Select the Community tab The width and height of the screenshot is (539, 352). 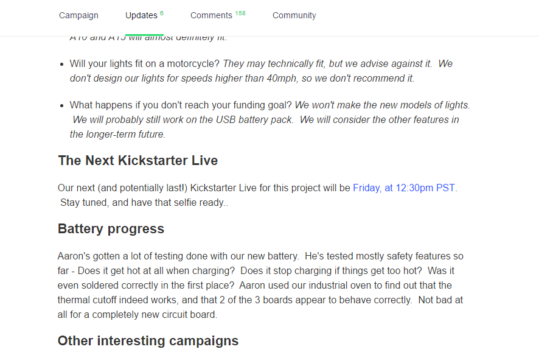[x=294, y=15]
